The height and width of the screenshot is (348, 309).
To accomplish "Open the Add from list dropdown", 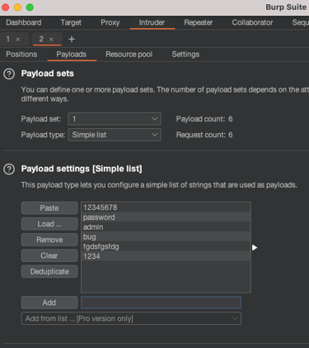I will (131, 318).
